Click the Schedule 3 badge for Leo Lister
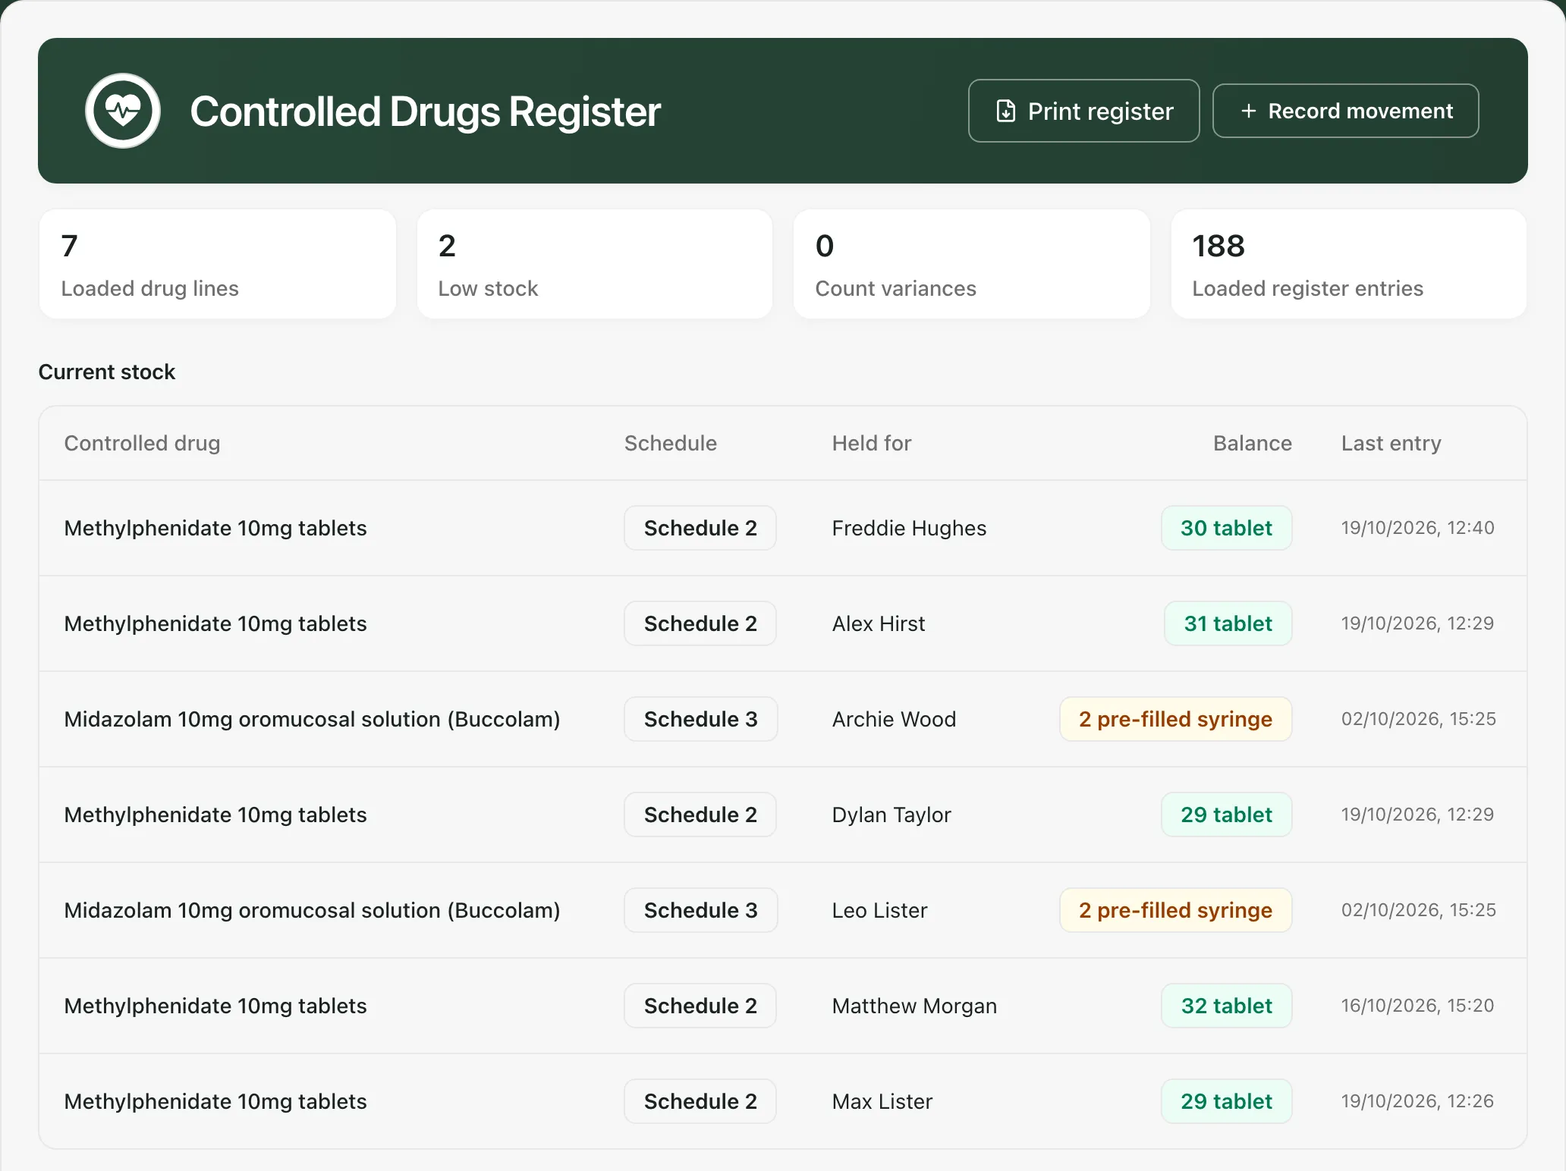1566x1171 pixels. [x=701, y=910]
